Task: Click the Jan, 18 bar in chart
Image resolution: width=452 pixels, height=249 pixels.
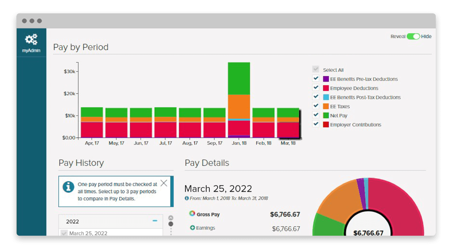Action: click(239, 100)
